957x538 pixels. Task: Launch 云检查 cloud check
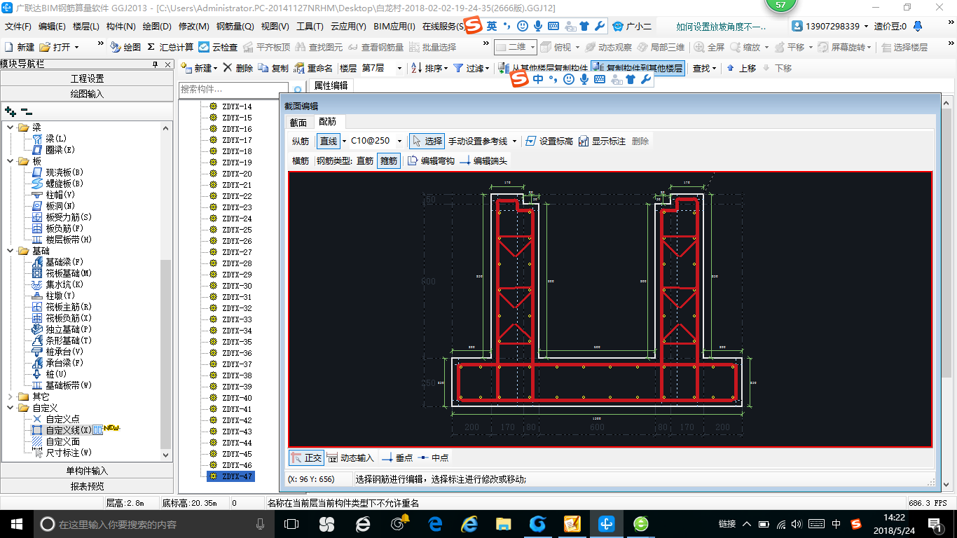(x=219, y=47)
